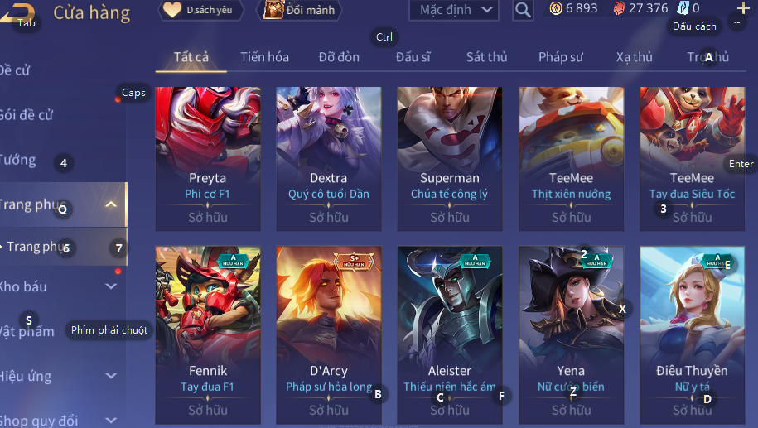
Task: Collapse the Trang phục sidebar section
Action: coord(111,204)
